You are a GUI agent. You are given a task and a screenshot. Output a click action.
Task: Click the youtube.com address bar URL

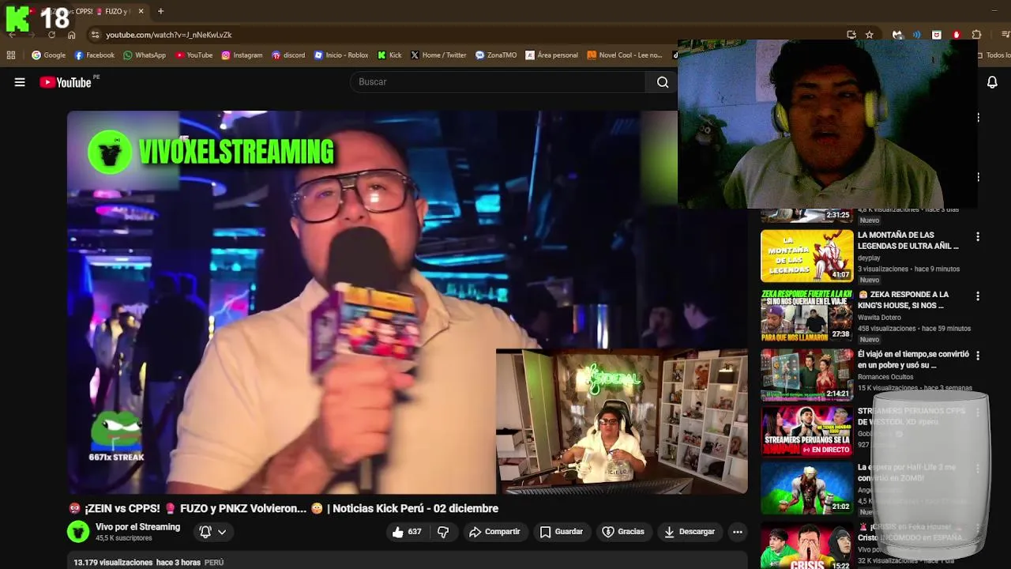coord(169,35)
